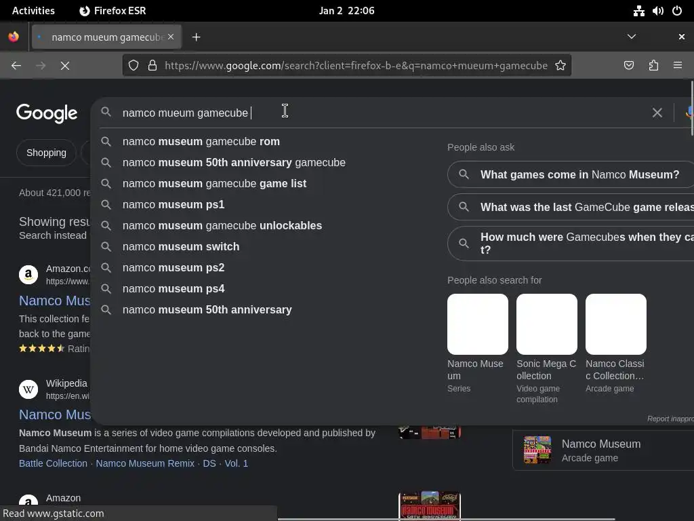Open the Activities overview
Viewport: 694px width, 521px height.
pyautogui.click(x=33, y=11)
